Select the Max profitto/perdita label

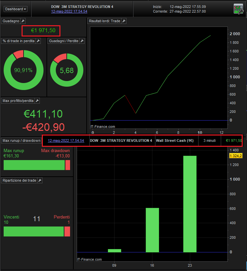pyautogui.click(x=18, y=101)
